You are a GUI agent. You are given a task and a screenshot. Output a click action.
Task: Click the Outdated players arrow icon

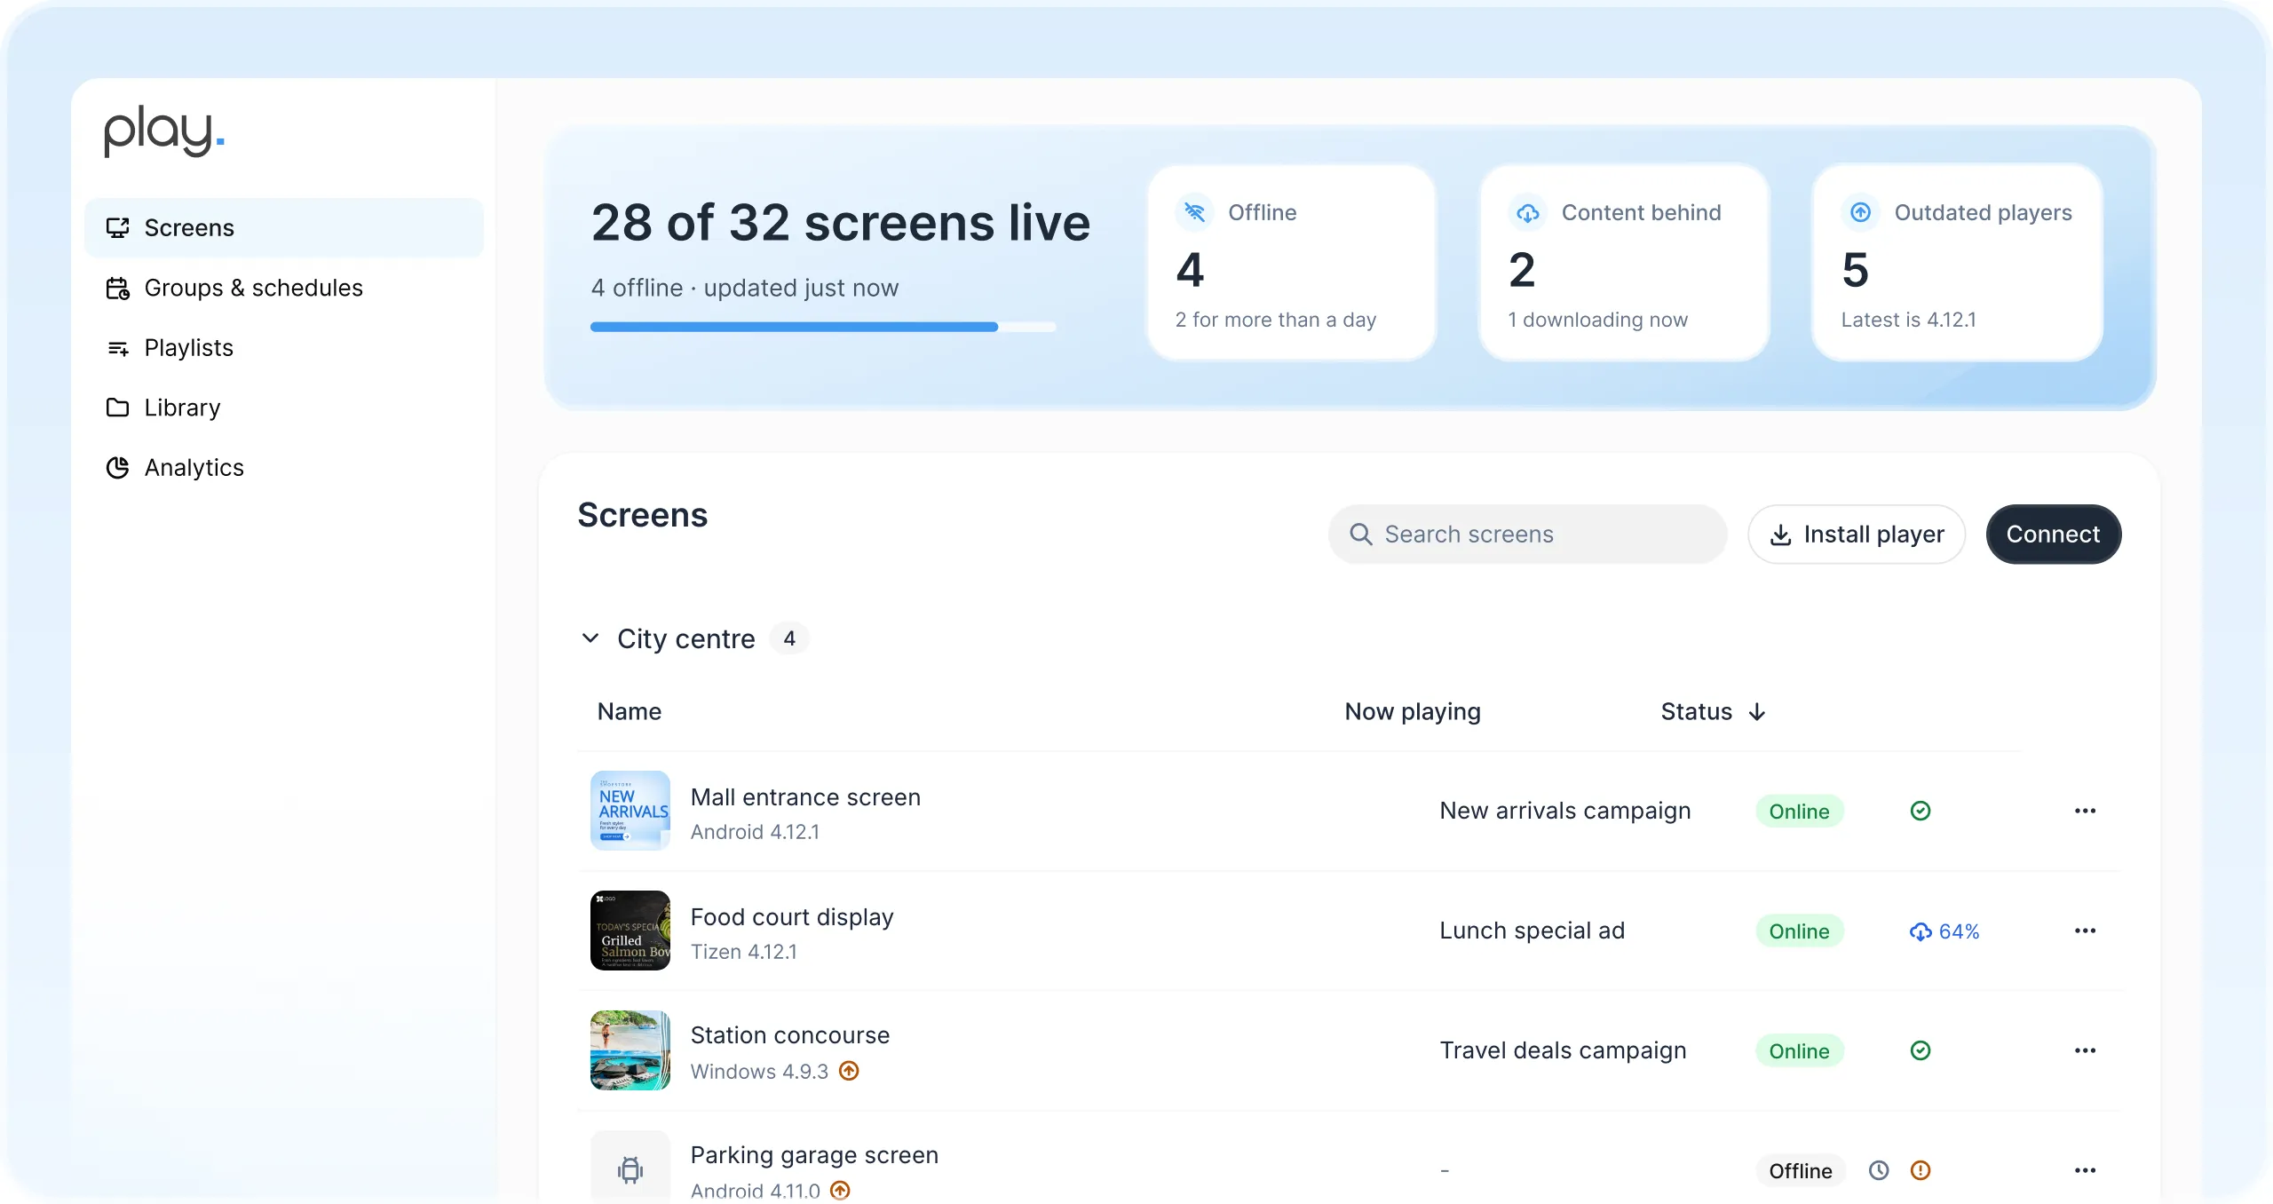pos(1860,212)
